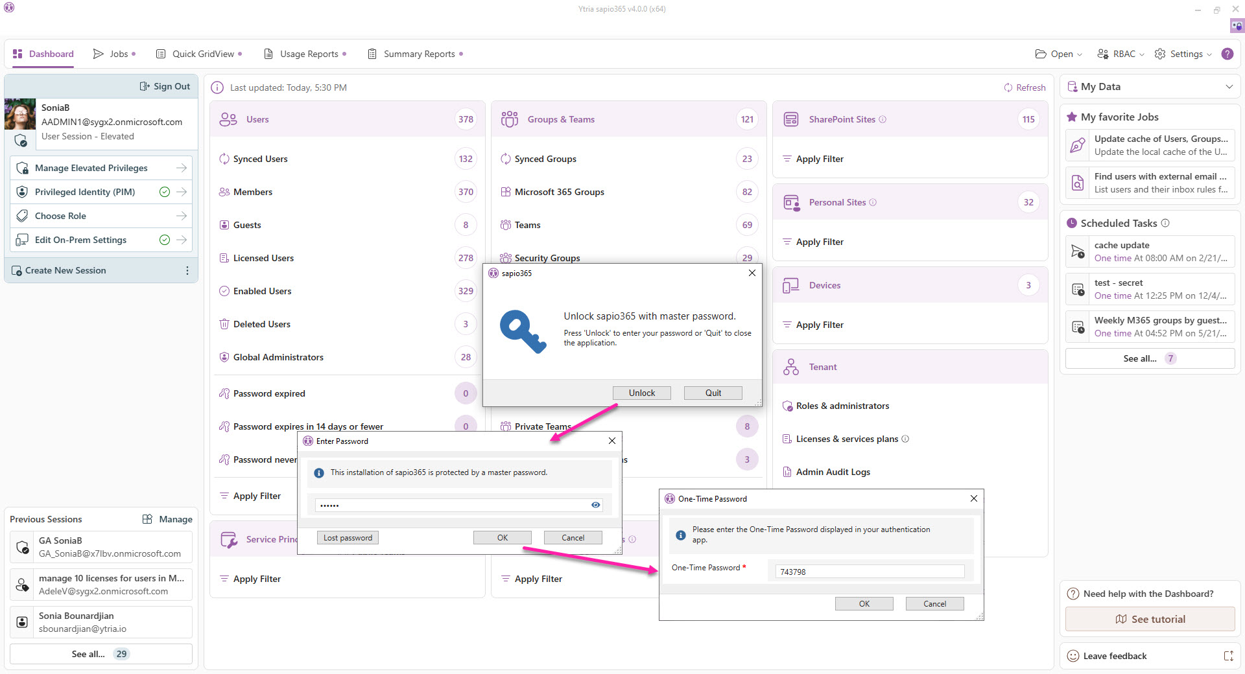Image resolution: width=1245 pixels, height=674 pixels.
Task: Click the Lost password button
Action: coord(348,537)
